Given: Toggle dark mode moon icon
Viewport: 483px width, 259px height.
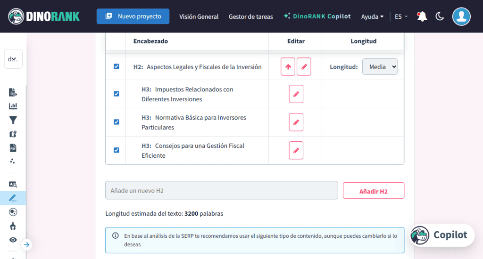Looking at the screenshot, I should 440,16.
